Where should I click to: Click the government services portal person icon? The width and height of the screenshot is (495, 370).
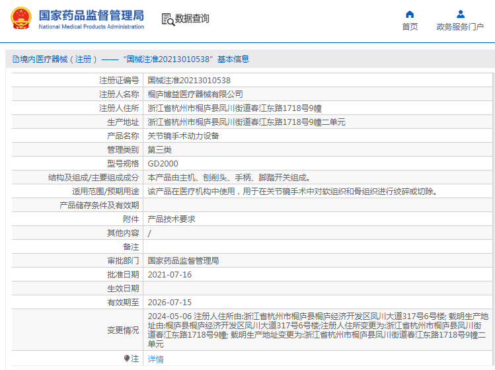coord(460,15)
